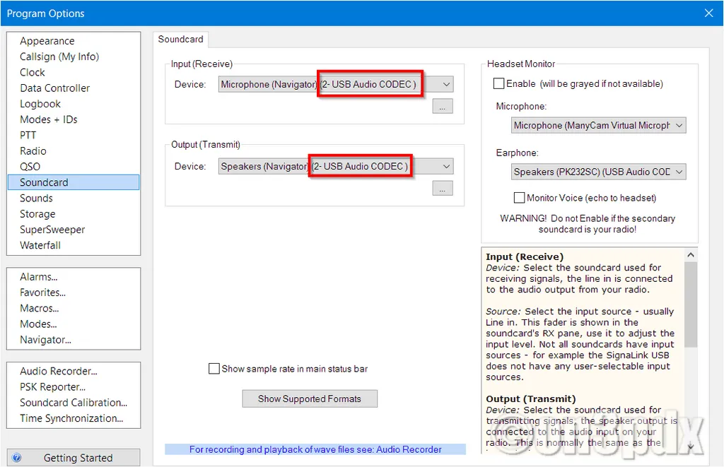Image resolution: width=724 pixels, height=467 pixels.
Task: Open the Earphone device dropdown
Action: click(x=679, y=172)
